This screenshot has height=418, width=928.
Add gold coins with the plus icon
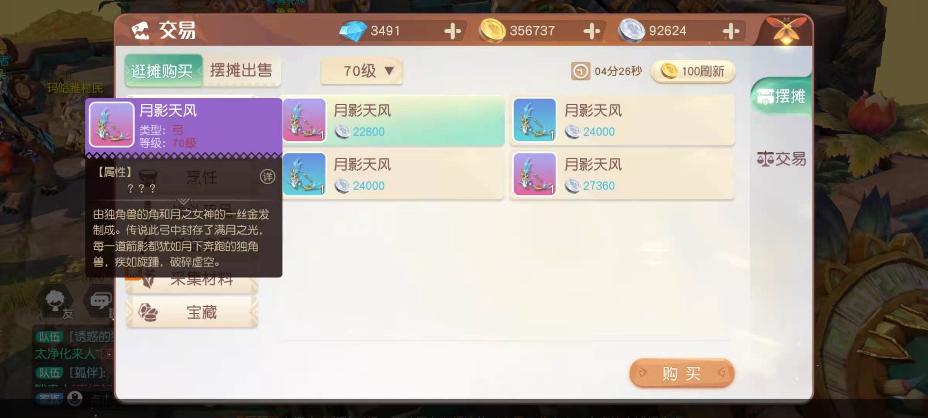click(592, 31)
